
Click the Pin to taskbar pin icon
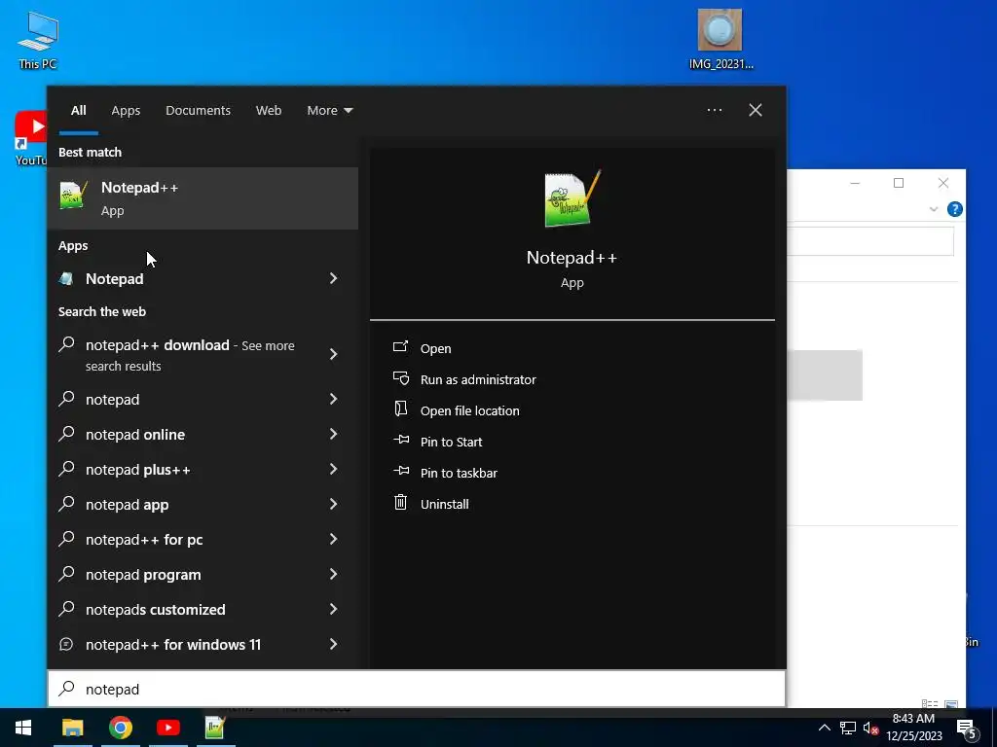[400, 471]
